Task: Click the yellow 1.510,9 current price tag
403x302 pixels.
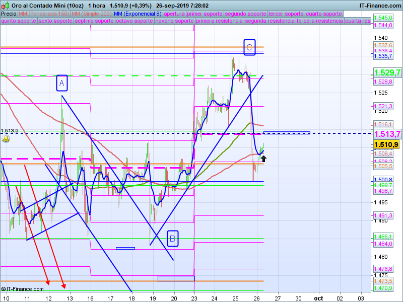Action: 387,144
